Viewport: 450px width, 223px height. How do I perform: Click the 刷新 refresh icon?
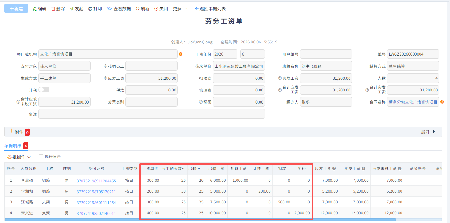pos(138,9)
